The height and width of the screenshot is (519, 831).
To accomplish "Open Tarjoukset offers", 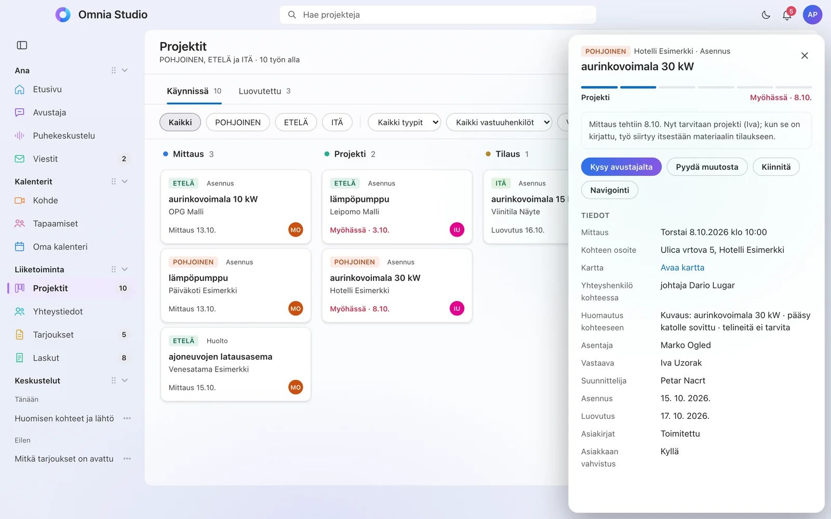I will (72, 335).
